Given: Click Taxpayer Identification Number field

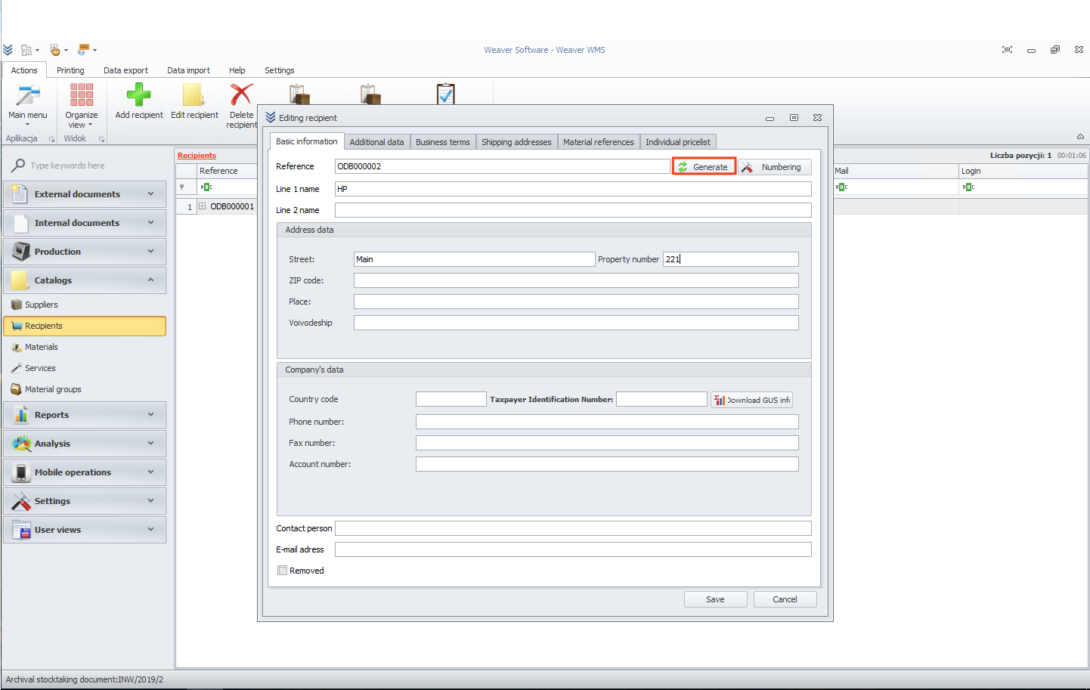Looking at the screenshot, I should 661,399.
